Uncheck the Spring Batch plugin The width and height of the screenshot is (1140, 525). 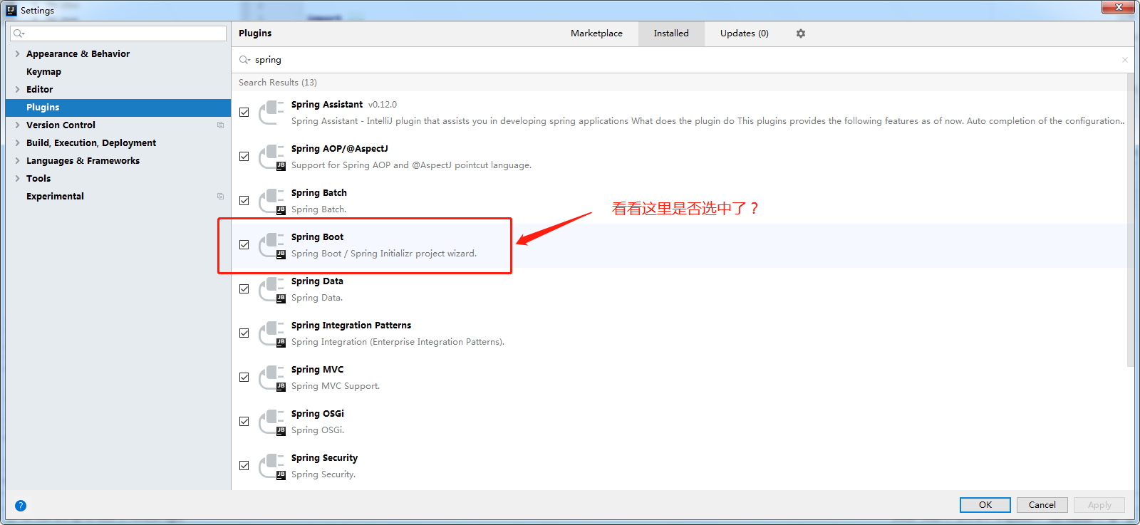(244, 201)
